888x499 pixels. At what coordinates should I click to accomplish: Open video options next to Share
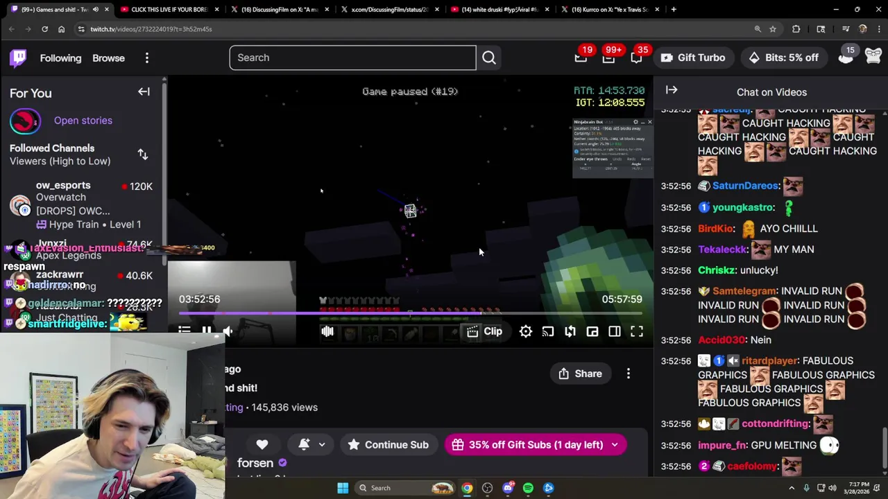coord(629,374)
